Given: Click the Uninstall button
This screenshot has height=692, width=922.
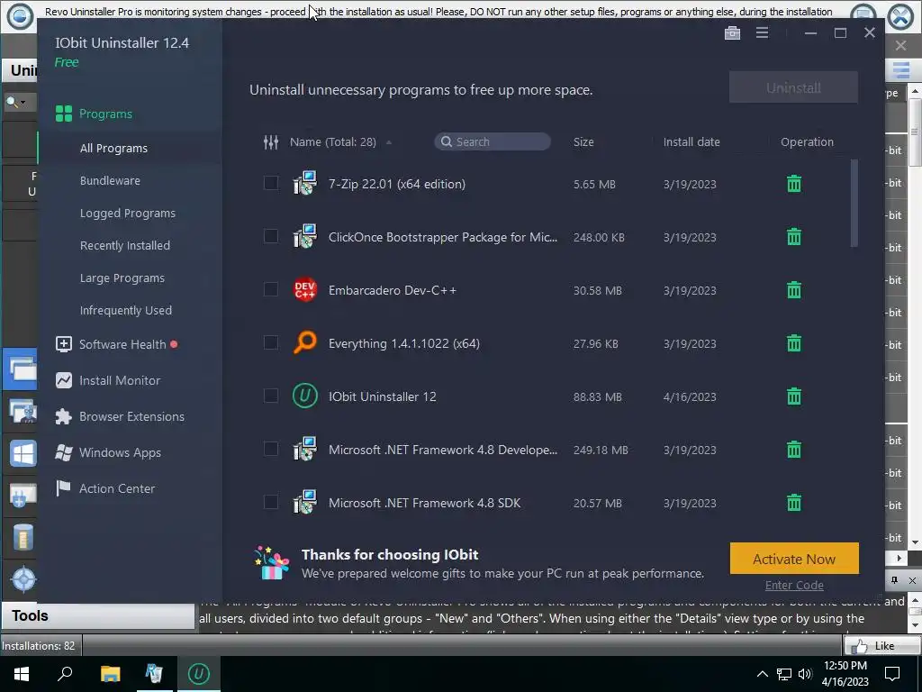Looking at the screenshot, I should click(x=793, y=87).
